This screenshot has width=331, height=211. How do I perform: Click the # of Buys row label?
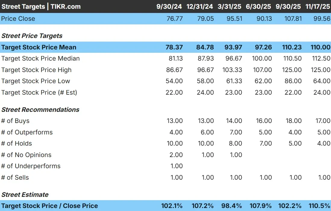pyautogui.click(x=15, y=121)
